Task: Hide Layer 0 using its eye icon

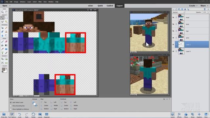Action: [x=173, y=51]
